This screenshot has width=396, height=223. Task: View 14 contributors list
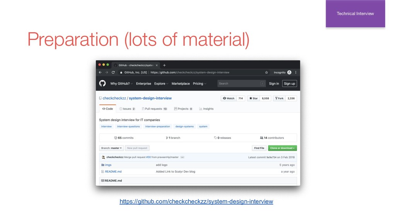tap(272, 138)
